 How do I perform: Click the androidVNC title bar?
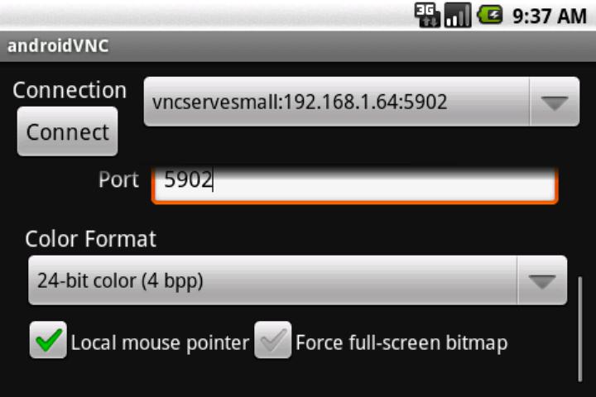tap(298, 46)
